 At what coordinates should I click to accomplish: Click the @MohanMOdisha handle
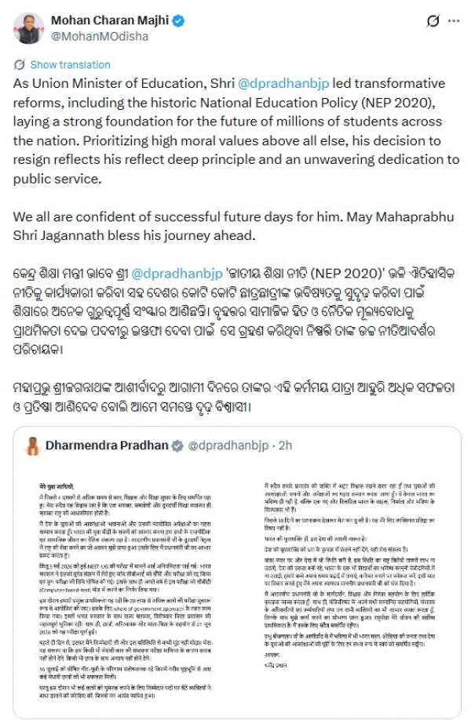tap(99, 36)
